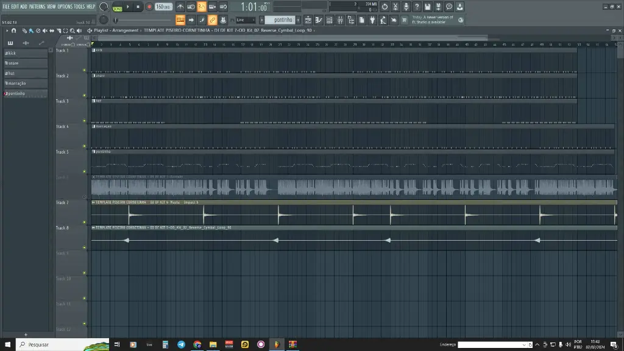Toggle the link/multilink controllers icon
This screenshot has width=624, height=351.
[213, 20]
